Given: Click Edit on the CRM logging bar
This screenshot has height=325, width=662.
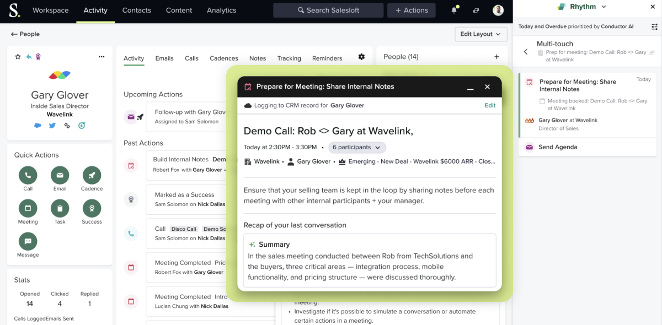Looking at the screenshot, I should click(x=490, y=105).
